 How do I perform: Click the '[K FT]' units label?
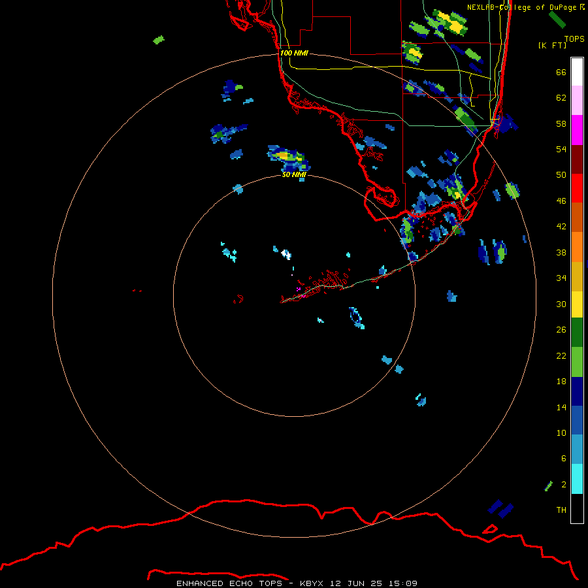552,45
